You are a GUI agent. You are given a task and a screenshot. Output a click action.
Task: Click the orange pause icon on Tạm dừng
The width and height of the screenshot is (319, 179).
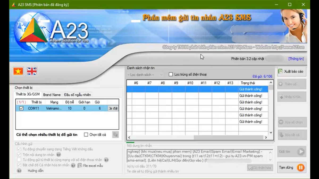[300, 167]
